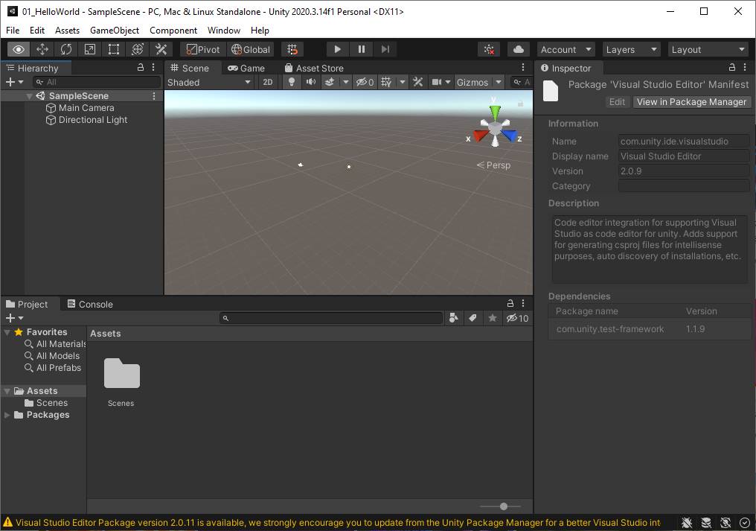Open the cloud services icon
This screenshot has height=531, width=756.
[519, 49]
